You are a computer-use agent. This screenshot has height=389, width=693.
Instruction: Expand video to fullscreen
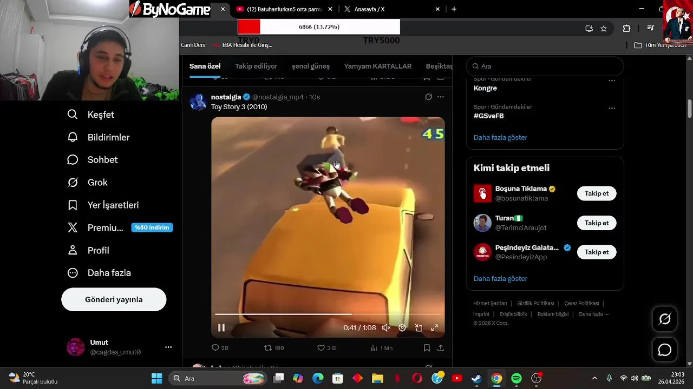coord(434,327)
